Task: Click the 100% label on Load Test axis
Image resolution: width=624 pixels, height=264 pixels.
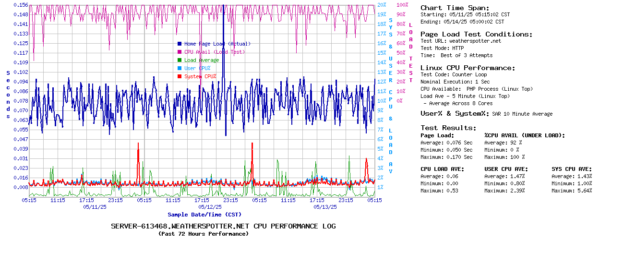Action: point(402,5)
